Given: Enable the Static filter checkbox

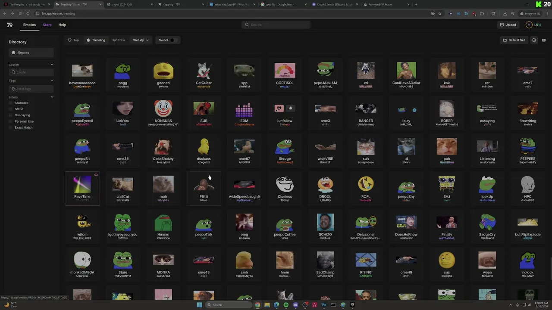Looking at the screenshot, I should [x=12, y=109].
